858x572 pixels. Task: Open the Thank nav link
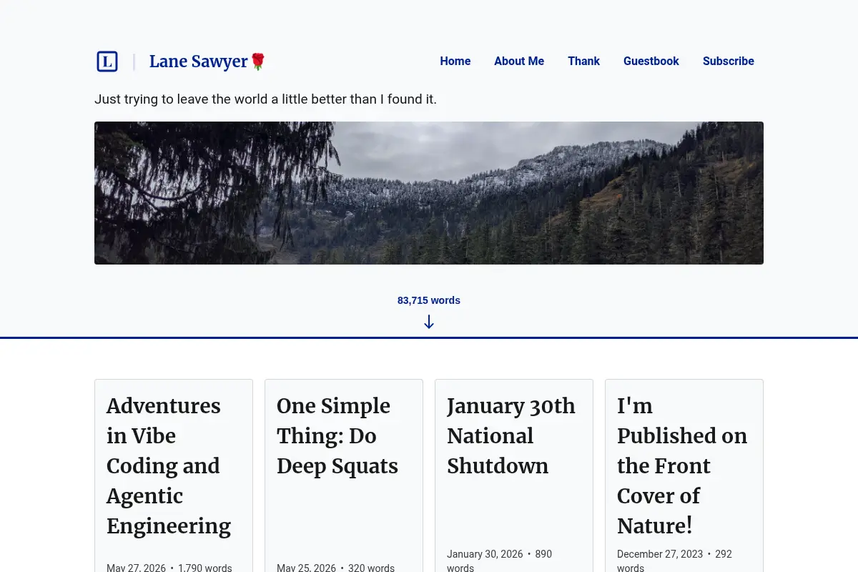pyautogui.click(x=583, y=61)
